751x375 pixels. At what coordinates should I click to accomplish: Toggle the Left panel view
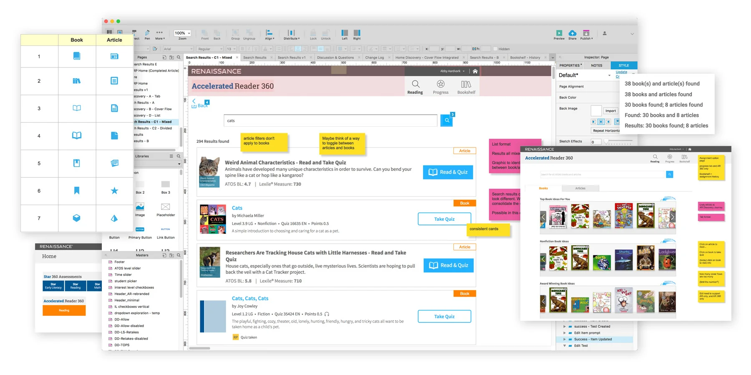coord(345,35)
